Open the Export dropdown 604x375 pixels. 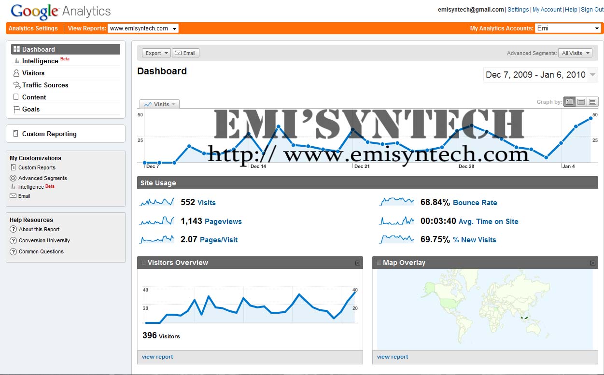click(x=155, y=53)
